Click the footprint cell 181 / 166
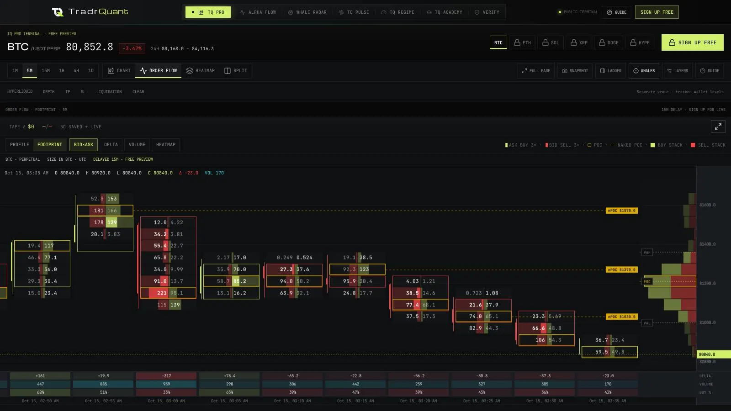 click(x=105, y=211)
